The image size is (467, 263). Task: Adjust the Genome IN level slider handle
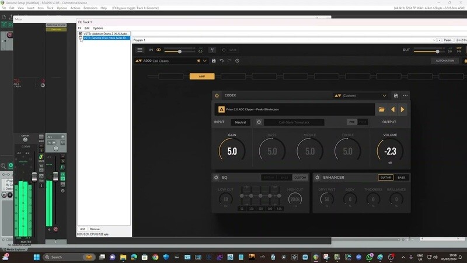click(180, 51)
